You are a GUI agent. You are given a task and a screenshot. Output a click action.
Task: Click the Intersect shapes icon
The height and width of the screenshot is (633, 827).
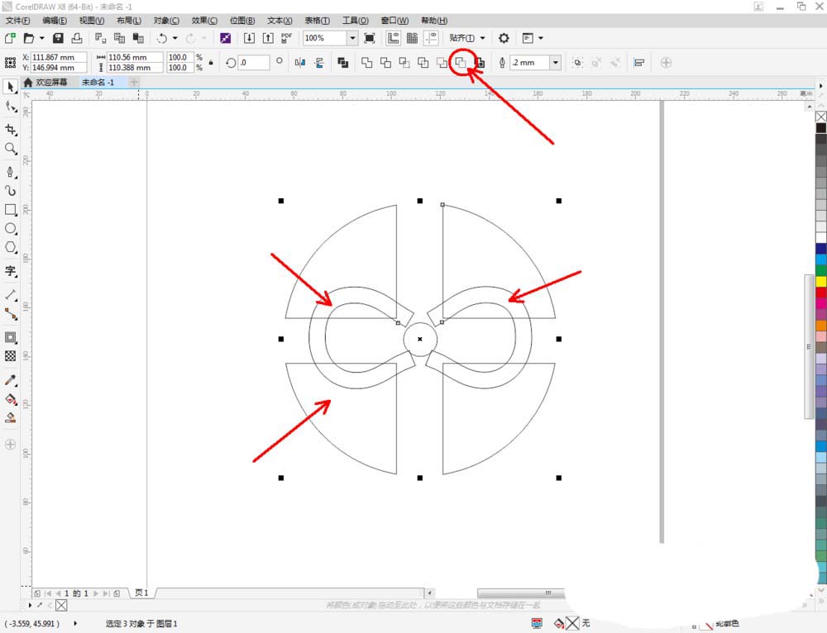[404, 63]
